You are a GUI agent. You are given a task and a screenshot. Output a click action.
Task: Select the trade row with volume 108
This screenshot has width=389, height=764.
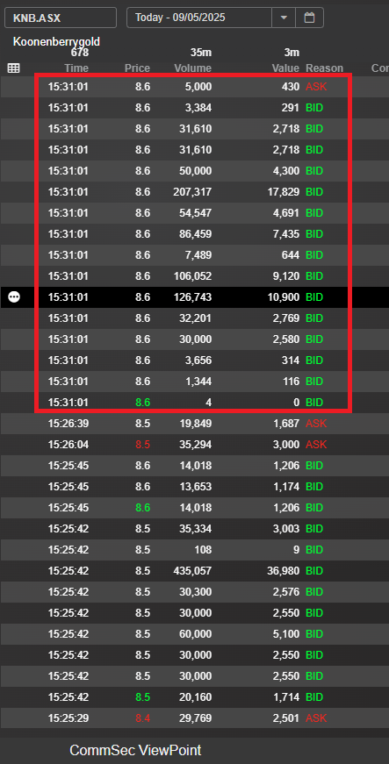(x=195, y=550)
